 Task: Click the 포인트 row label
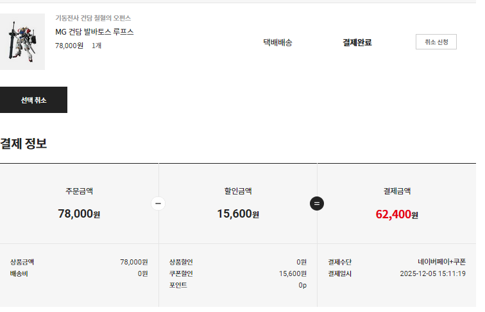(x=178, y=285)
